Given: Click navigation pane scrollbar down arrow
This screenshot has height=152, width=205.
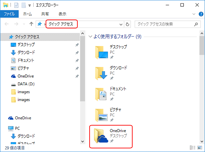Looking at the screenshot, I should pyautogui.click(x=83, y=141).
